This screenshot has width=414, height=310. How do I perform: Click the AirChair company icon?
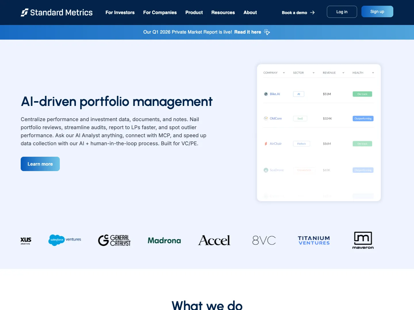(x=266, y=144)
